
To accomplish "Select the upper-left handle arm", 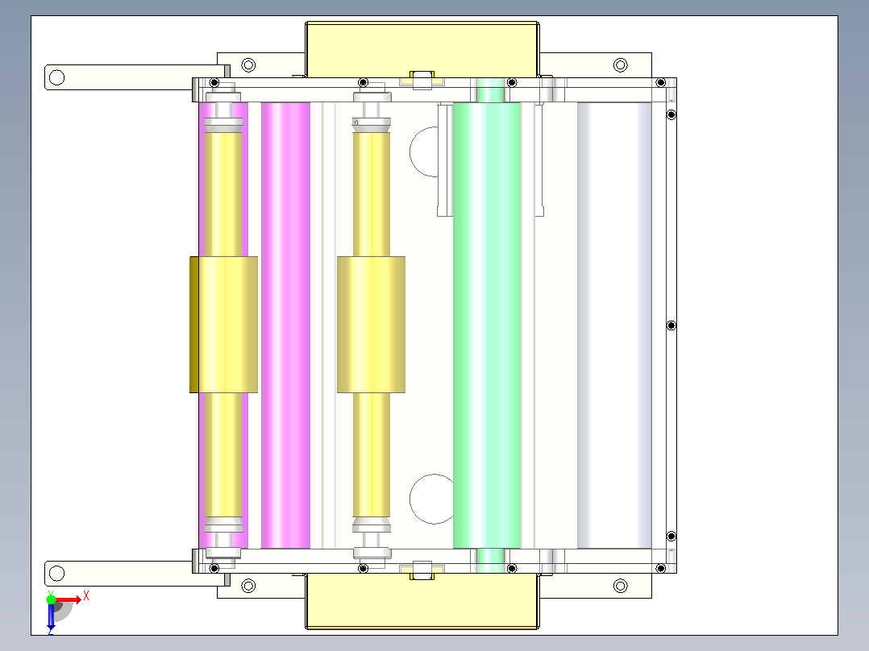I will point(136,77).
